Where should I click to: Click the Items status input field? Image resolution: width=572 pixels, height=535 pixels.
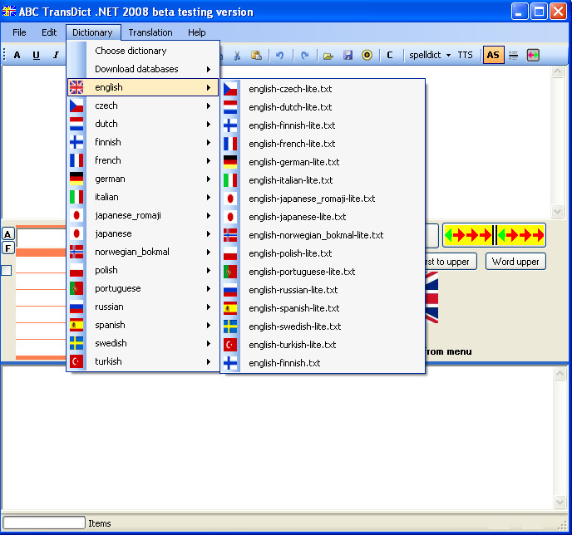(x=44, y=523)
